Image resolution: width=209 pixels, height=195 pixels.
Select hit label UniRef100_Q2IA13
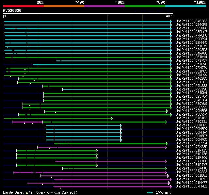point(191,179)
